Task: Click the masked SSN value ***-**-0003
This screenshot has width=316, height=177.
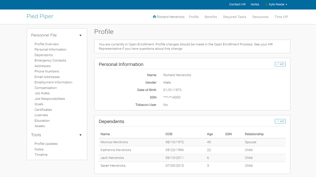Action: (172, 97)
